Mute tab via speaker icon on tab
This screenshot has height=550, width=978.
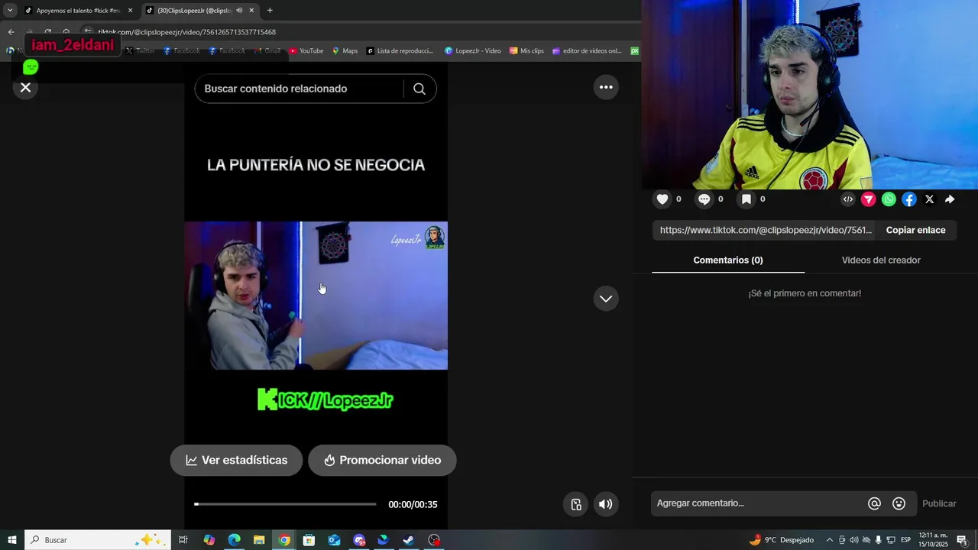pos(239,11)
